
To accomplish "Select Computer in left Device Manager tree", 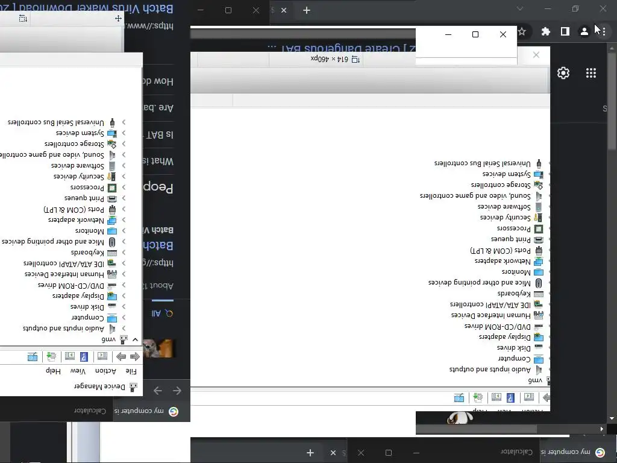I will tap(88, 317).
